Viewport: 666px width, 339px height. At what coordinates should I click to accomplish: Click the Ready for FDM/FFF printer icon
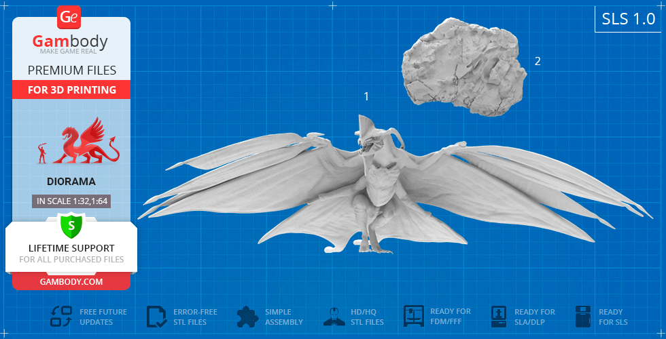pos(414,317)
